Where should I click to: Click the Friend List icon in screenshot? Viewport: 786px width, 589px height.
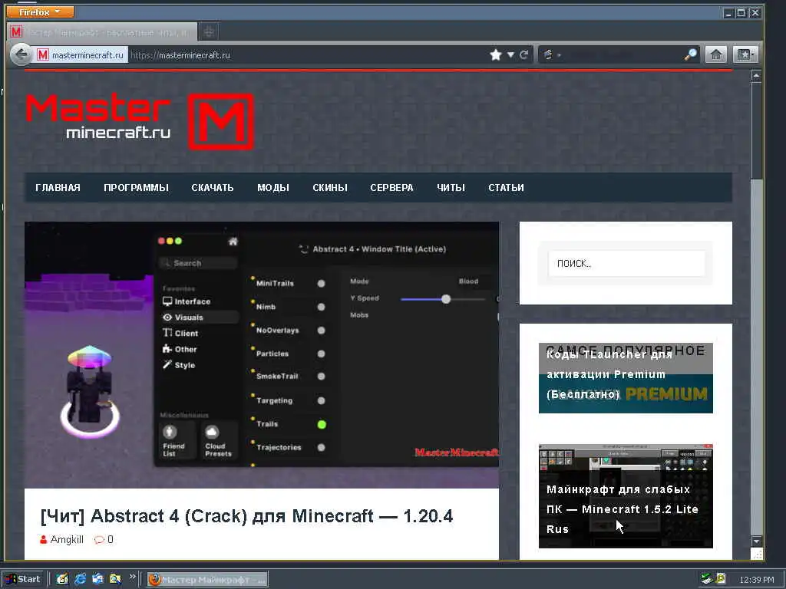(170, 431)
